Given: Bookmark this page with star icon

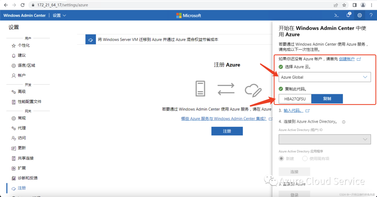Looking at the screenshot, I should pyautogui.click(x=344, y=5).
